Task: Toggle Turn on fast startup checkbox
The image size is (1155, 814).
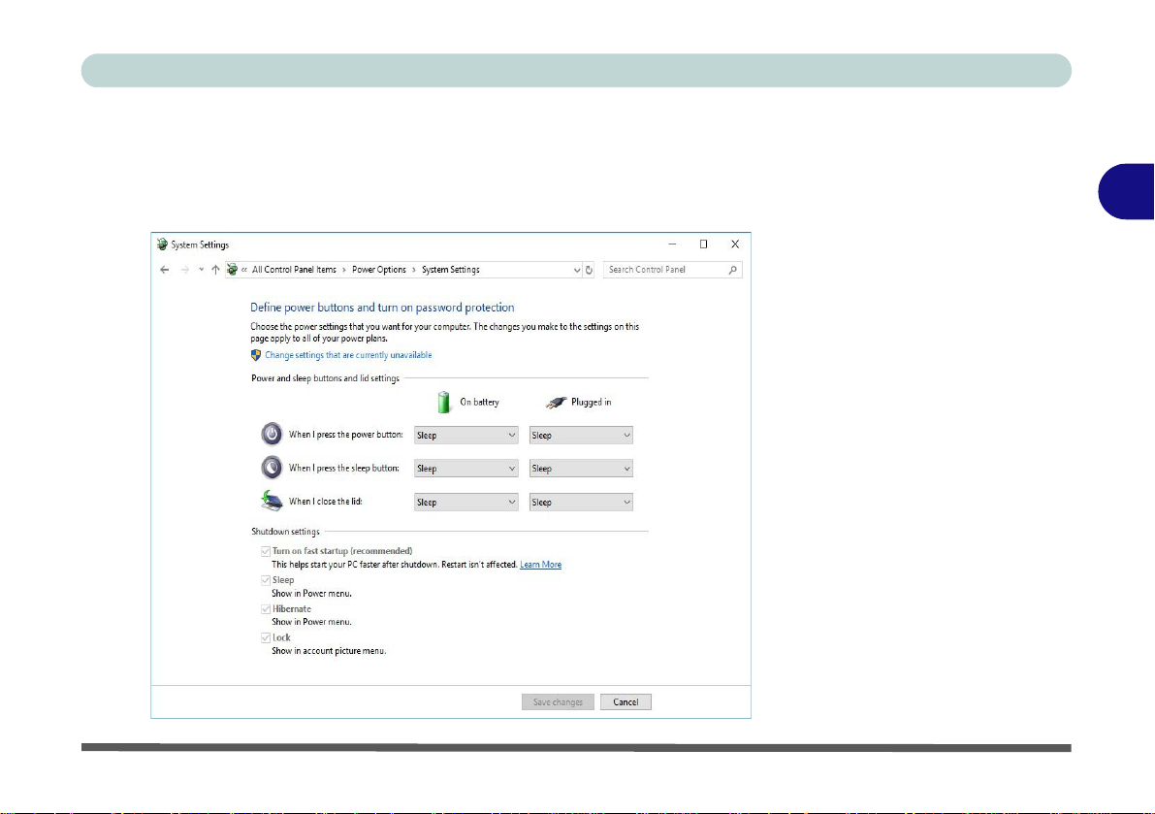Action: [x=265, y=551]
